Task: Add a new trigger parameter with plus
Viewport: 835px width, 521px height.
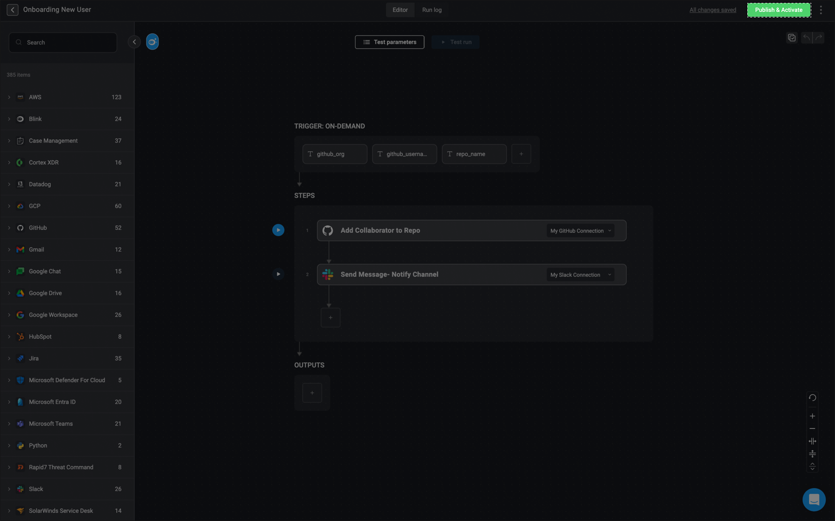Action: pyautogui.click(x=521, y=154)
